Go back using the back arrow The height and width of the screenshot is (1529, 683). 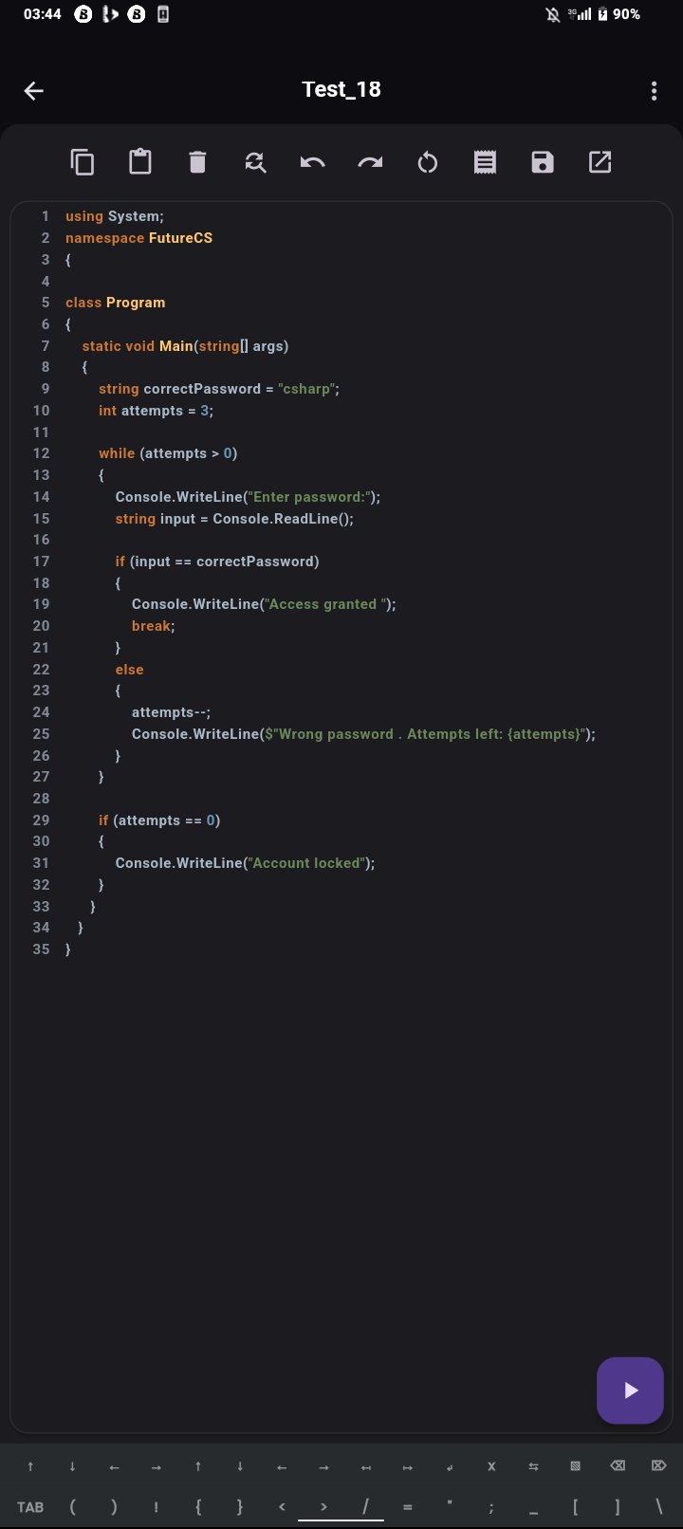[34, 91]
